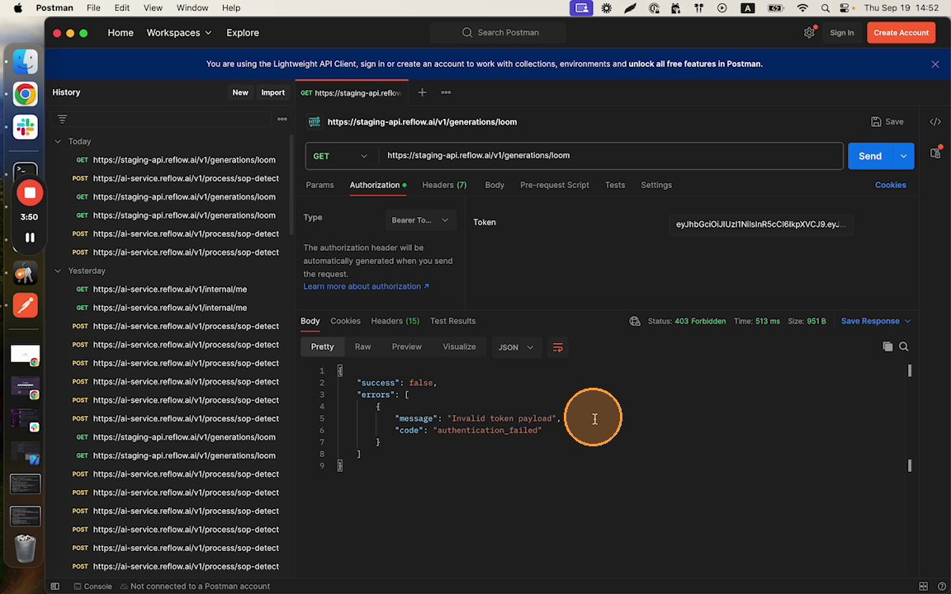The width and height of the screenshot is (951, 594).
Task: Click Import in History panel
Action: 273,92
